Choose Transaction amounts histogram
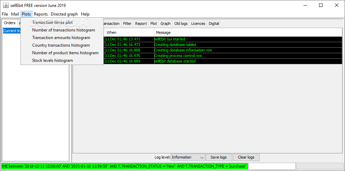 pyautogui.click(x=62, y=38)
